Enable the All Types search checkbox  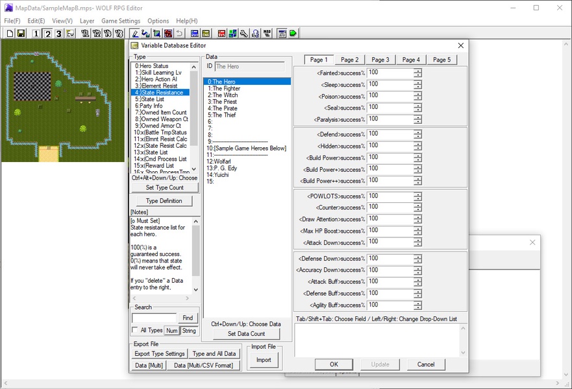pyautogui.click(x=135, y=331)
